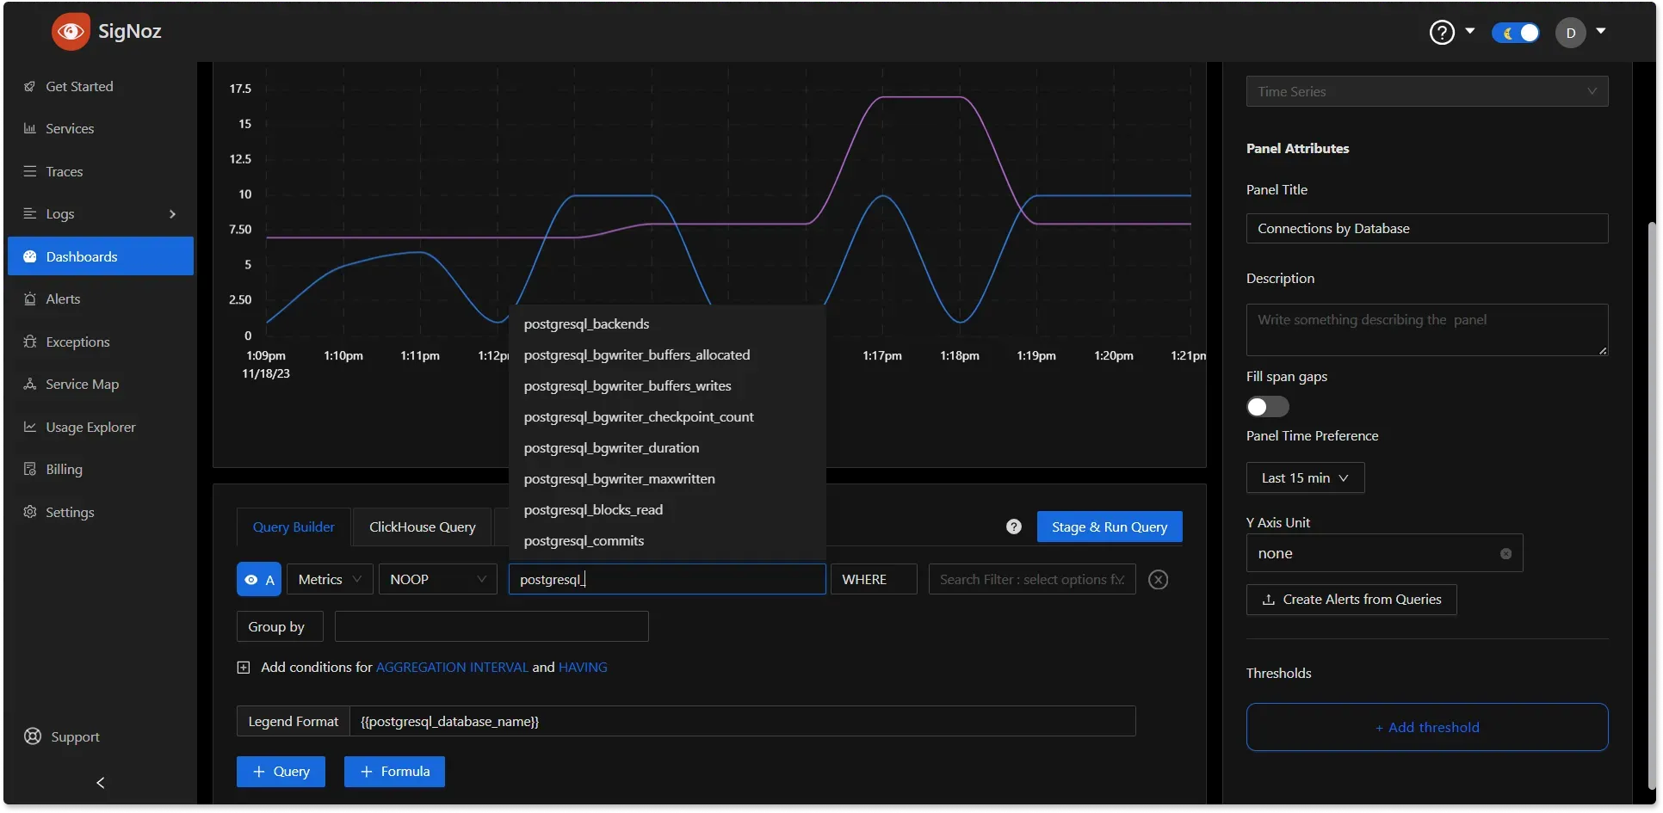Switch between dark and light theme

click(1515, 32)
